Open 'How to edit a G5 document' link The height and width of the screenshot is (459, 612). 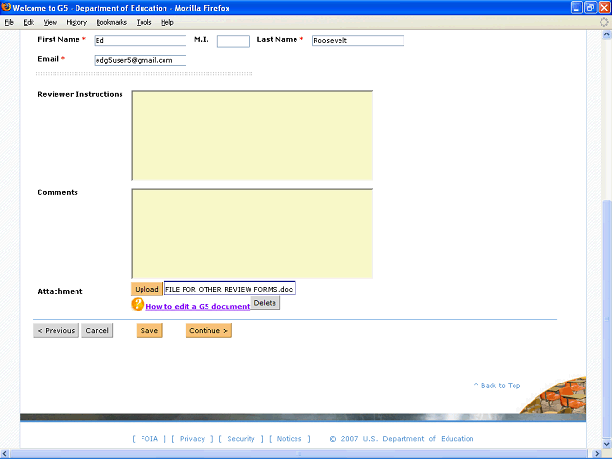pos(198,306)
